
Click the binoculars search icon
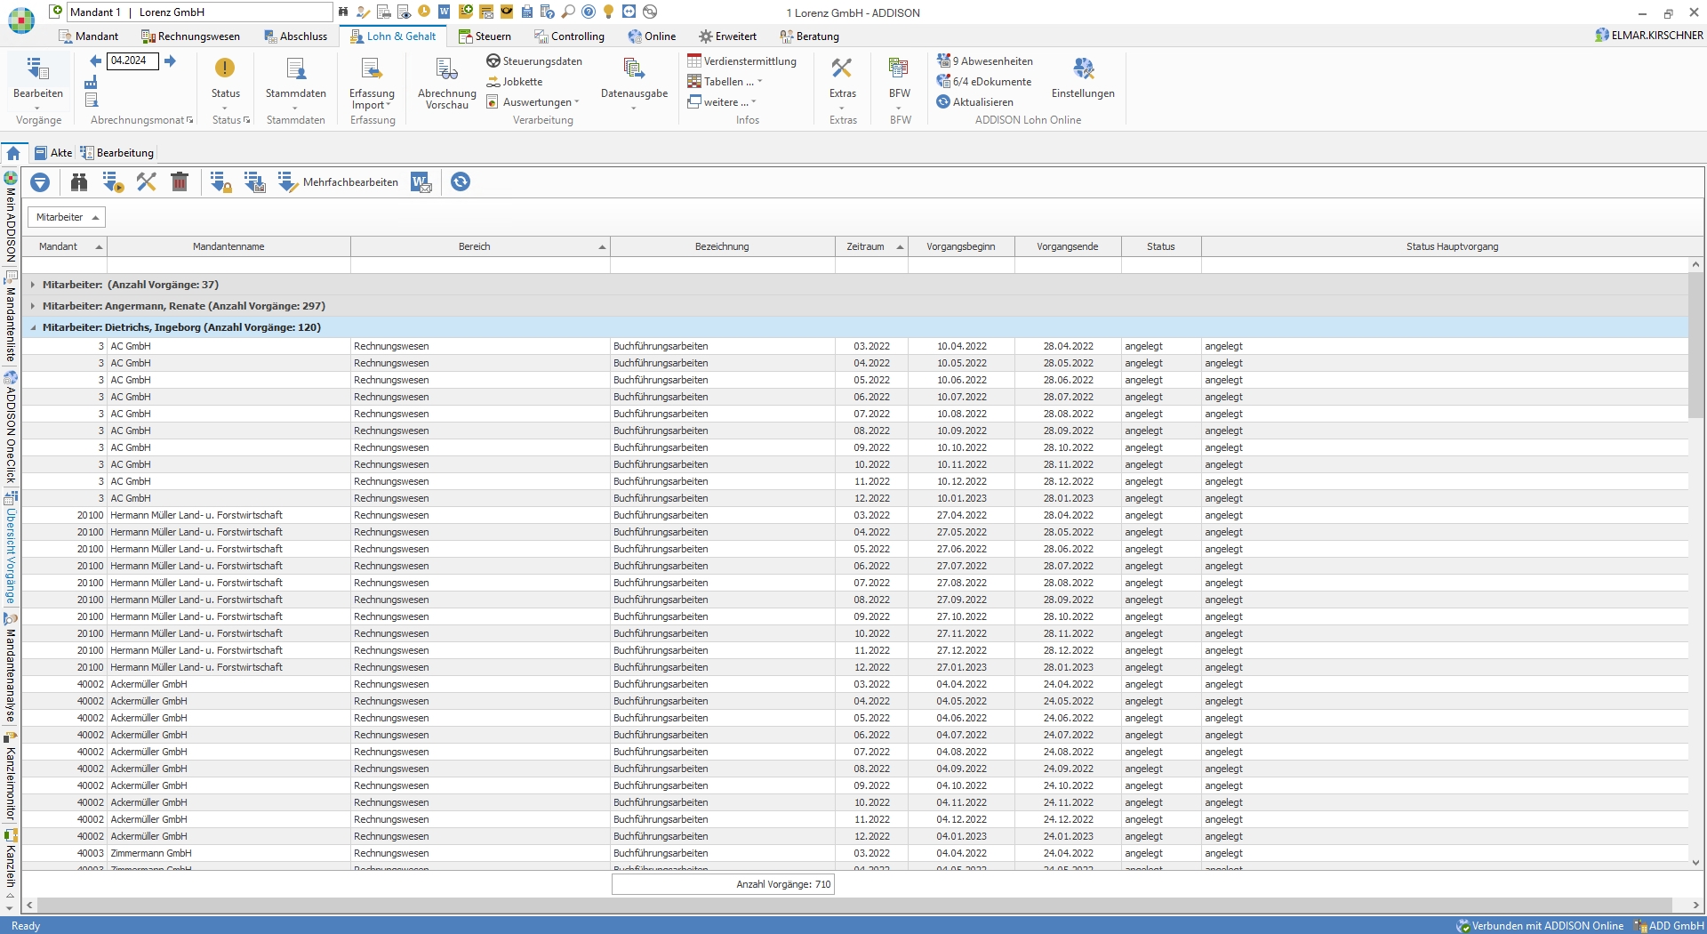coord(79,182)
